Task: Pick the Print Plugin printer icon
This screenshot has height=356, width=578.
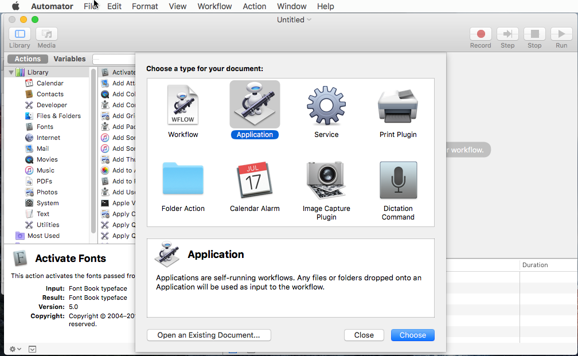Action: click(x=398, y=106)
